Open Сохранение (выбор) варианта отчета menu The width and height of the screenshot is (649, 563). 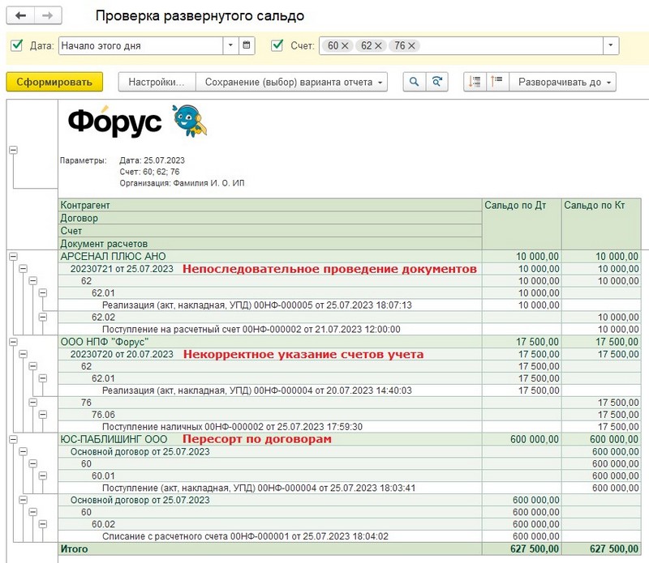tap(293, 82)
